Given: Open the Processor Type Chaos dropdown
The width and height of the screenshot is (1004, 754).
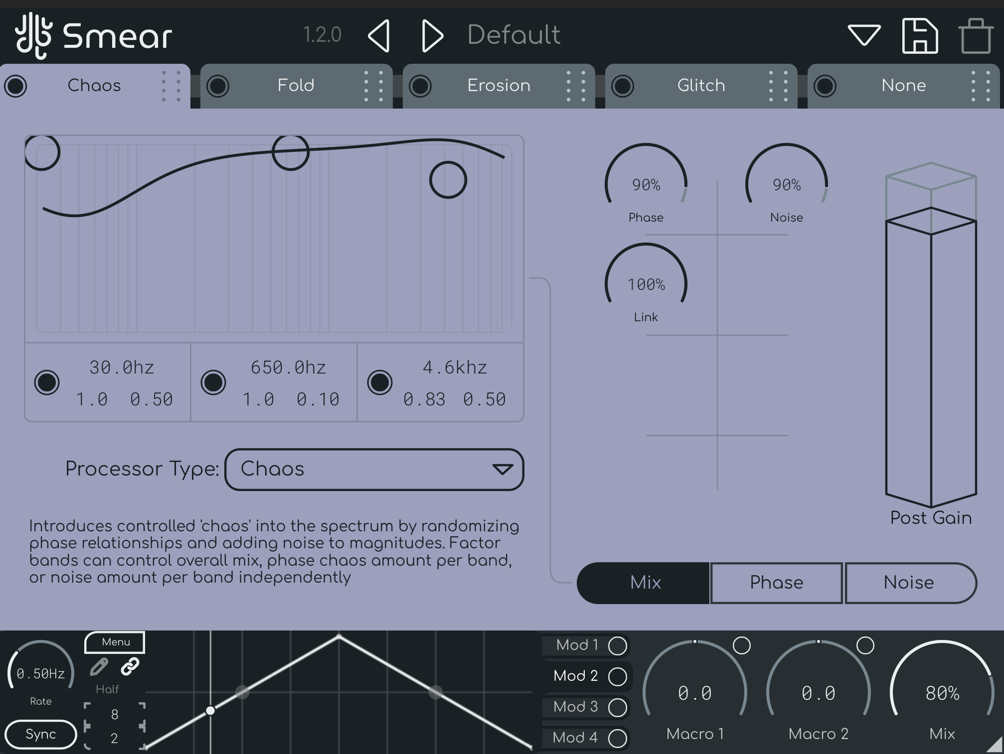Looking at the screenshot, I should 374,469.
